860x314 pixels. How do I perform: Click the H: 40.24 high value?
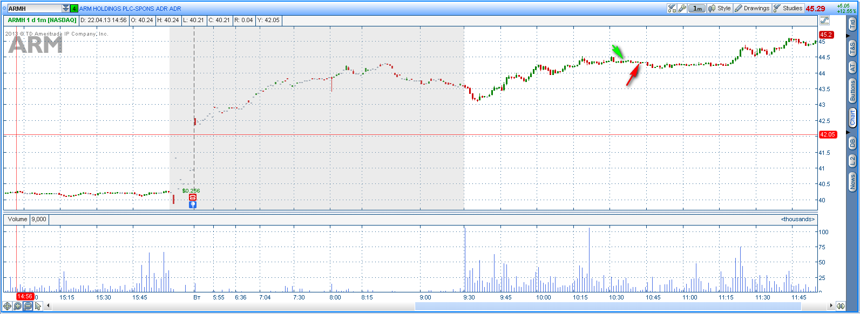(168, 20)
